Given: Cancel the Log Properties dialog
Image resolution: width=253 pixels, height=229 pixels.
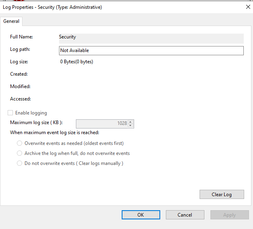Looking at the screenshot, I should click(185, 215).
